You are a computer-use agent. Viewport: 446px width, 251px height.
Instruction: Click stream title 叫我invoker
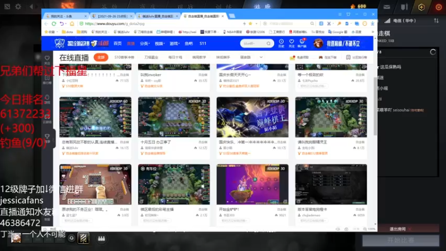point(151,75)
